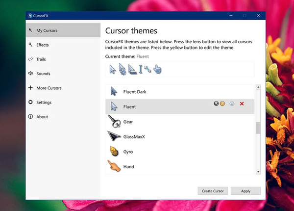The height and width of the screenshot is (211, 294).
Task: Click the blue info button on Fluent row
Action: click(232, 104)
